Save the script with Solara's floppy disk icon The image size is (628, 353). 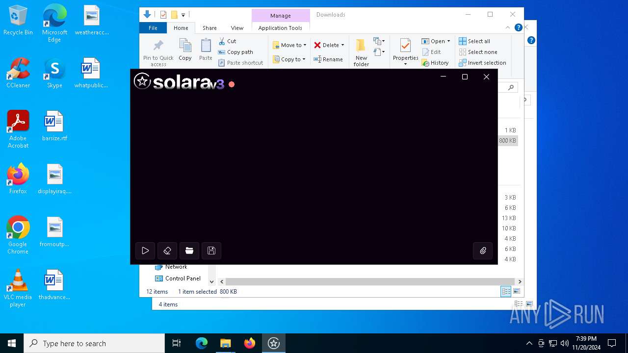(x=211, y=251)
